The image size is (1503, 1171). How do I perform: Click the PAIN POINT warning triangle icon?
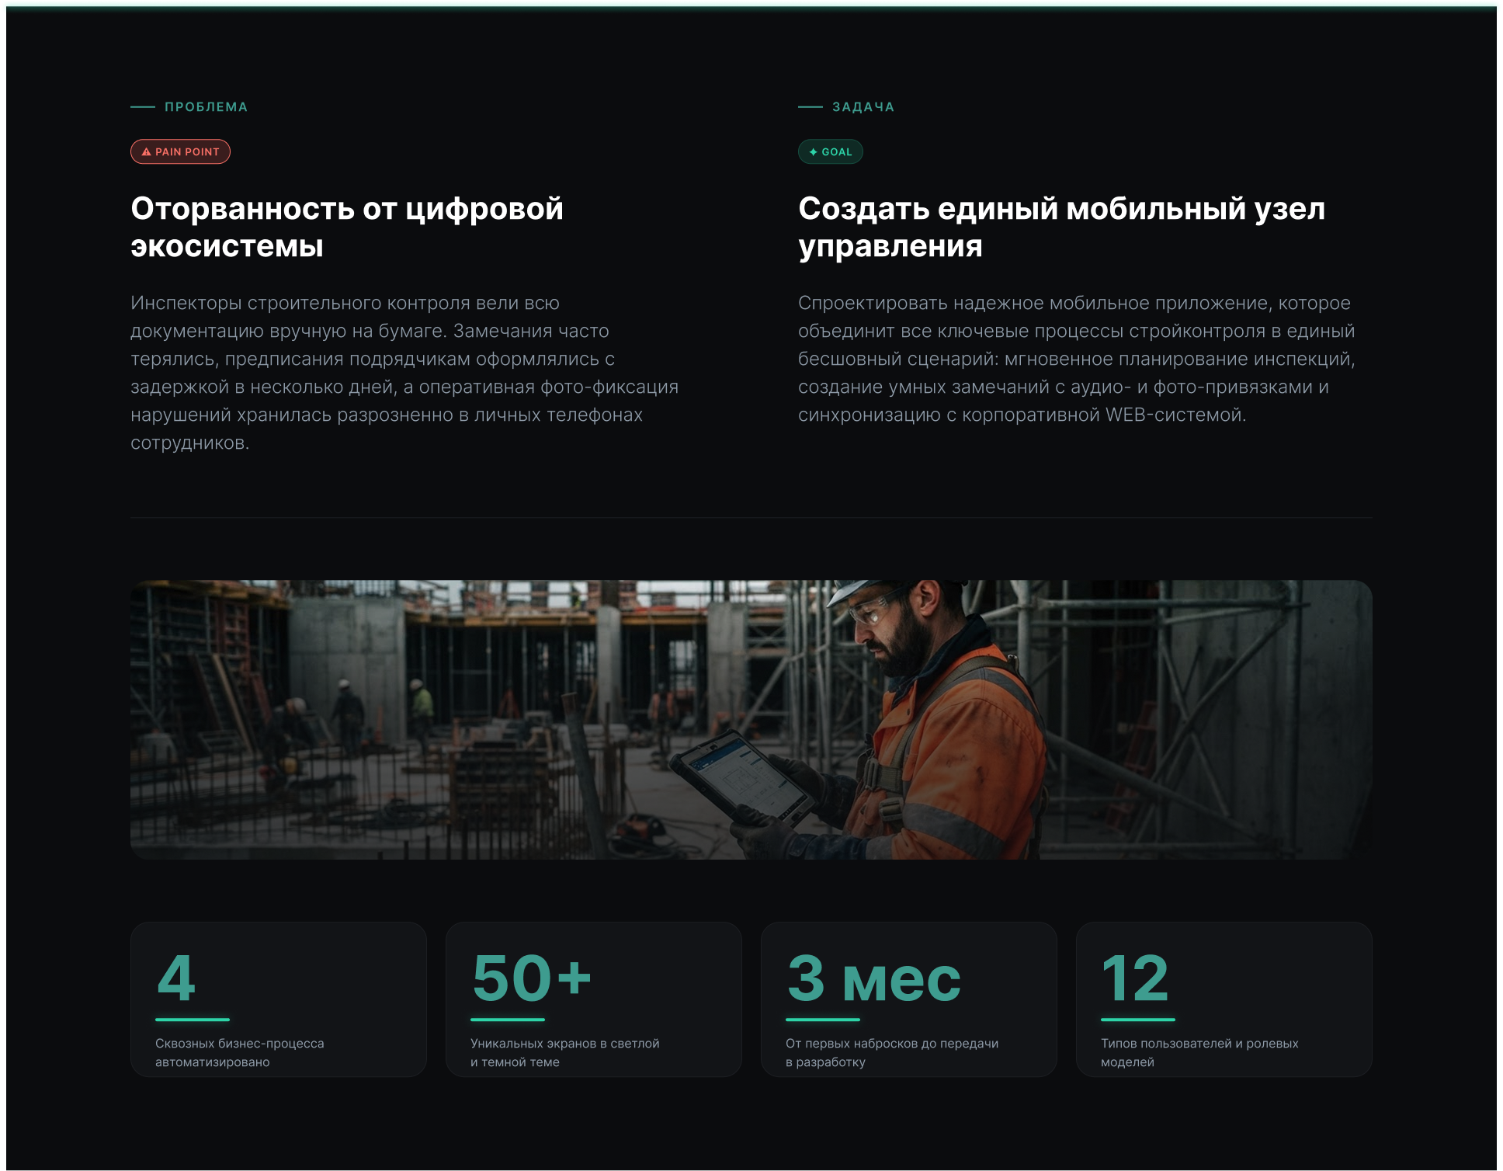pos(146,152)
